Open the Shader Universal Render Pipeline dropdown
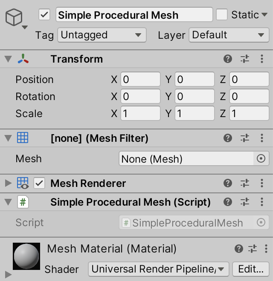This screenshot has width=273, height=281. (x=159, y=269)
